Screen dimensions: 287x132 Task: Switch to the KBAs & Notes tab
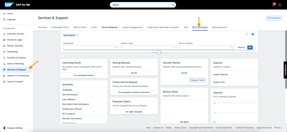80,27
